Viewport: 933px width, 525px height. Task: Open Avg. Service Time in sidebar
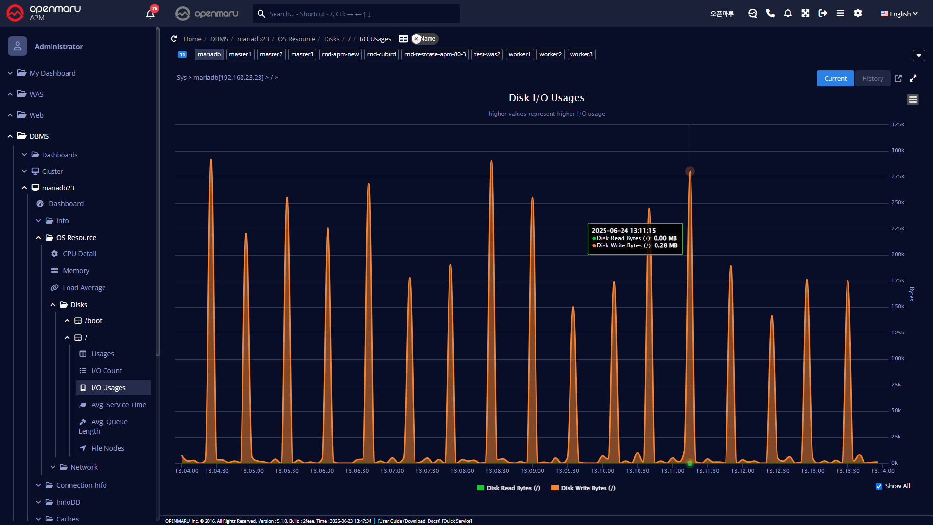118,405
